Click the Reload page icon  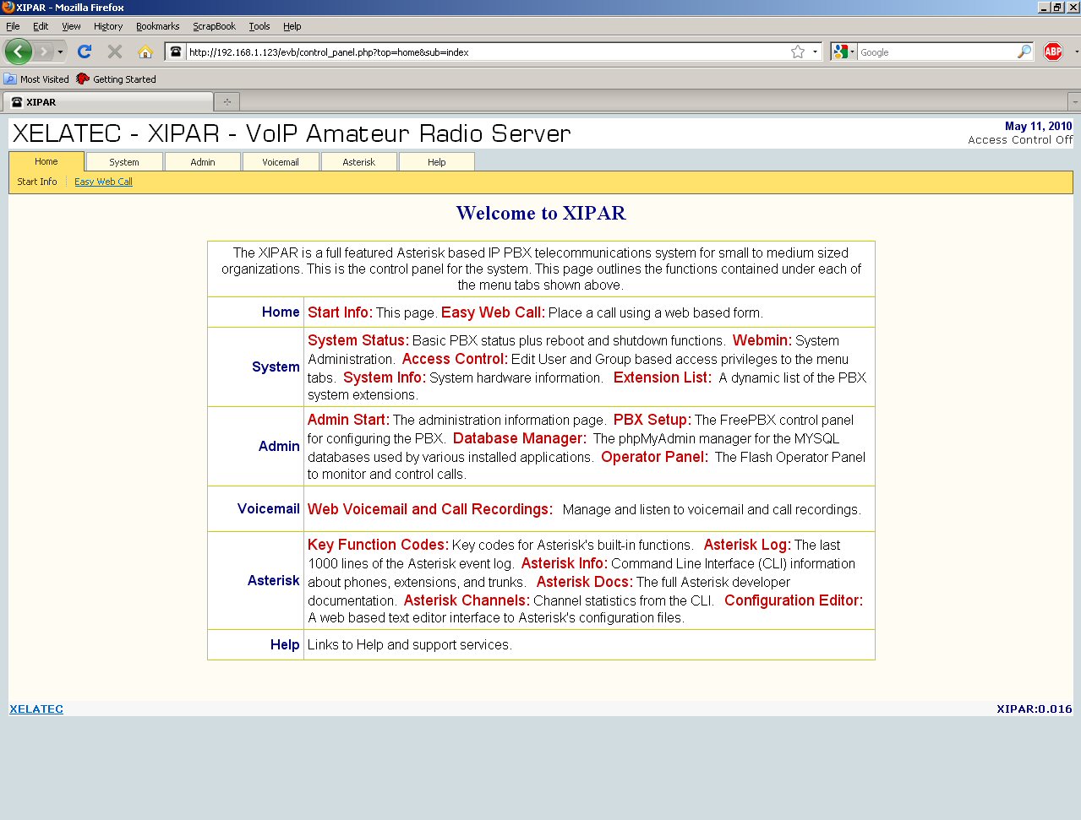click(85, 52)
